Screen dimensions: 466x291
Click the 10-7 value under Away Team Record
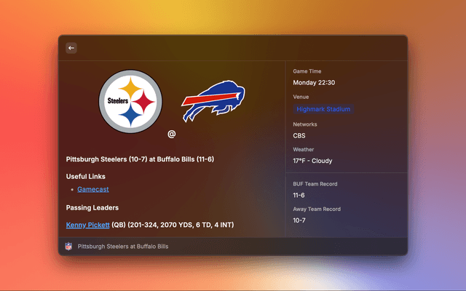pyautogui.click(x=299, y=220)
